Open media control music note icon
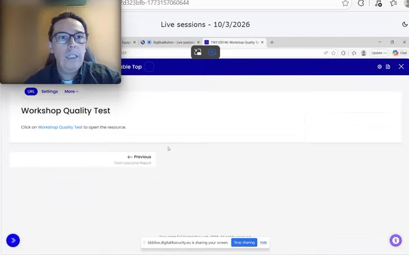This screenshot has width=409, height=255. pyautogui.click(x=378, y=3)
